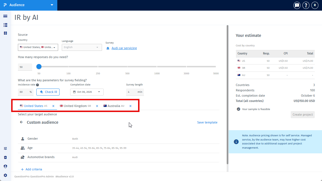The width and height of the screenshot is (322, 181).
Task: Go back from Custom audience
Action: 21,122
